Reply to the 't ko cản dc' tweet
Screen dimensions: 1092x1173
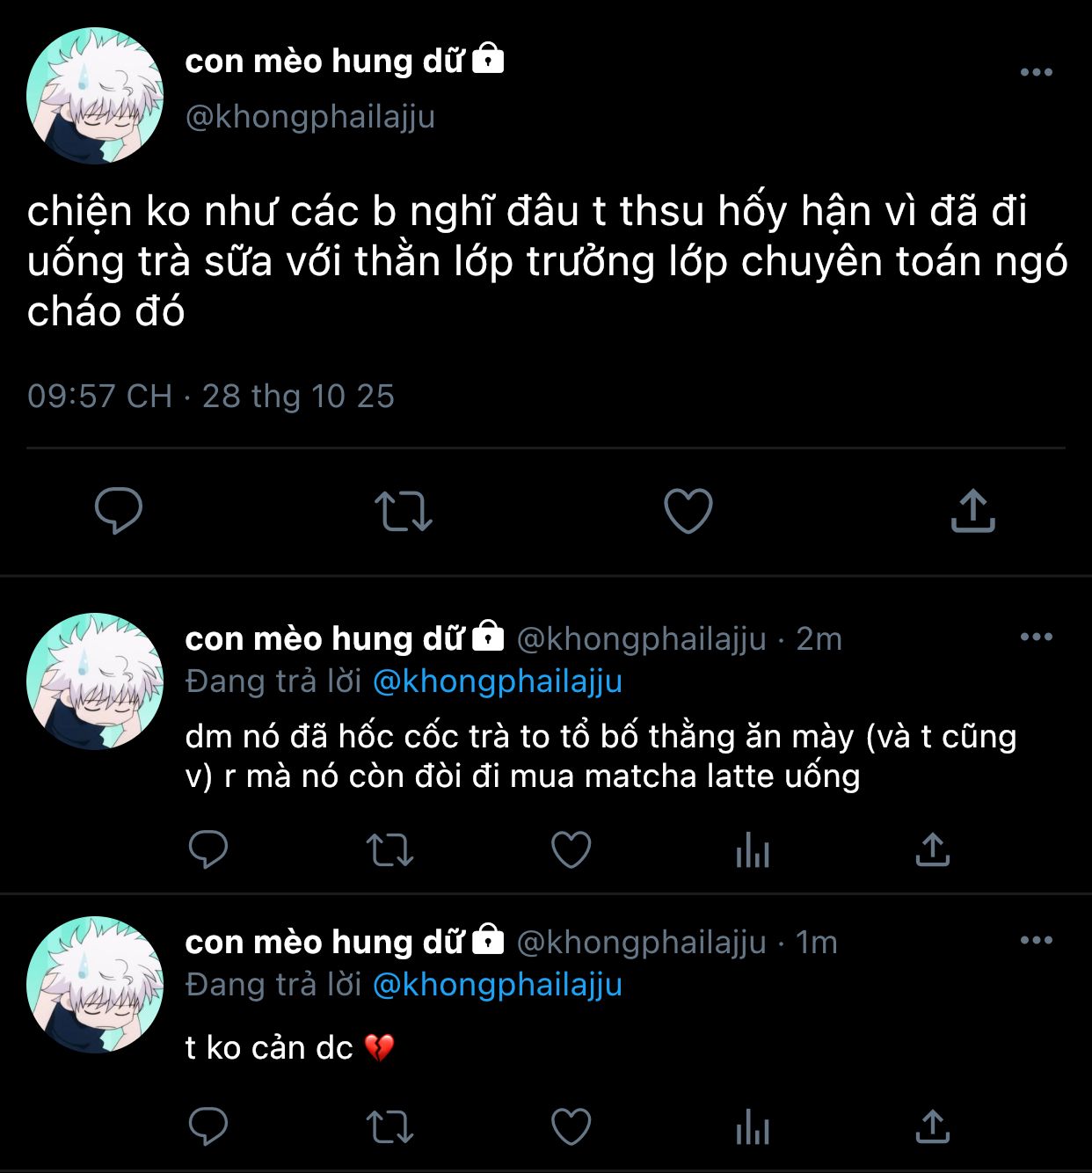pyautogui.click(x=208, y=1126)
